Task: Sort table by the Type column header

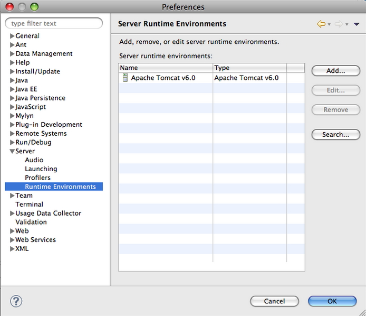Action: pos(249,68)
